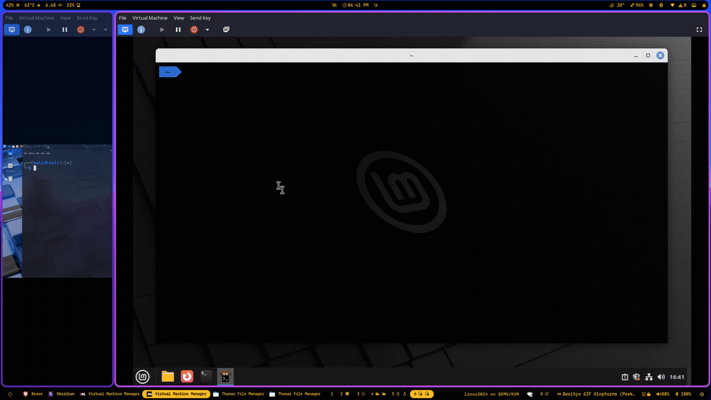Image resolution: width=711 pixels, height=400 pixels.
Task: Show graphical console in the Kali window toolbar
Action: click(12, 29)
